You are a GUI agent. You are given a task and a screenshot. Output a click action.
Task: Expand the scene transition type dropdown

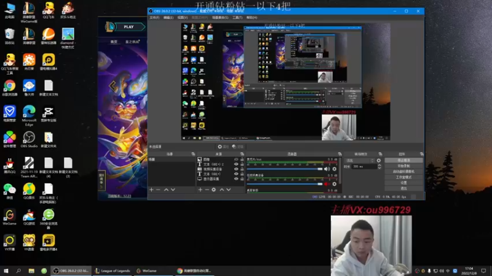tap(359, 159)
